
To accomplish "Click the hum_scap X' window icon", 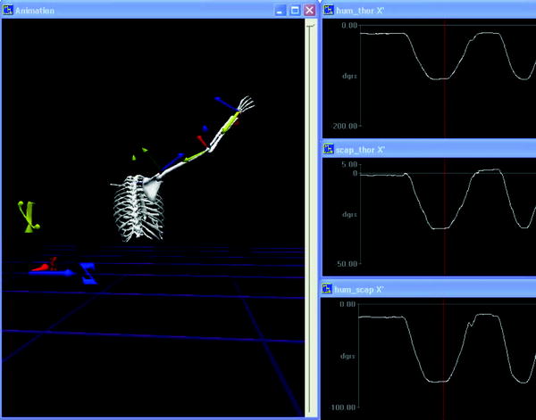I will (327, 289).
